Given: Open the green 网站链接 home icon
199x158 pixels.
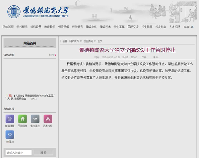Looking at the screenshot, I should 23,119.
